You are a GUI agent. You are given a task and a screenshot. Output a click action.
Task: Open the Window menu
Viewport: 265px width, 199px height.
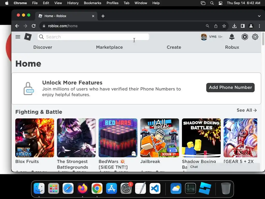pos(141,3)
